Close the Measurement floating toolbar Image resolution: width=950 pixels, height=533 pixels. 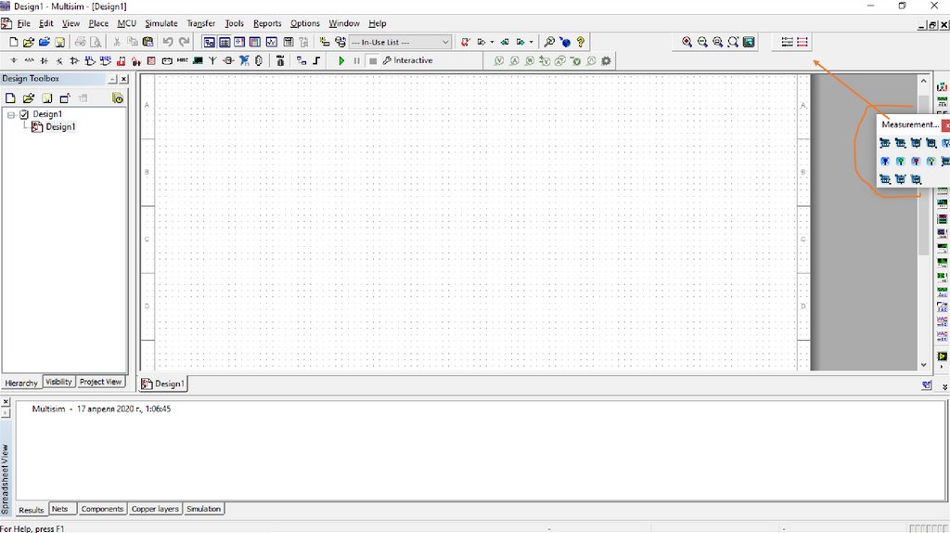tap(945, 124)
